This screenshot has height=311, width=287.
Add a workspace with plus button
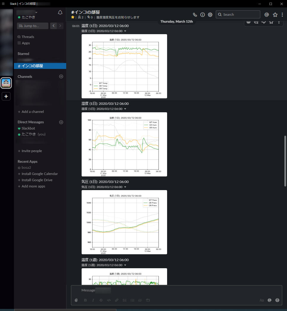pos(6,97)
